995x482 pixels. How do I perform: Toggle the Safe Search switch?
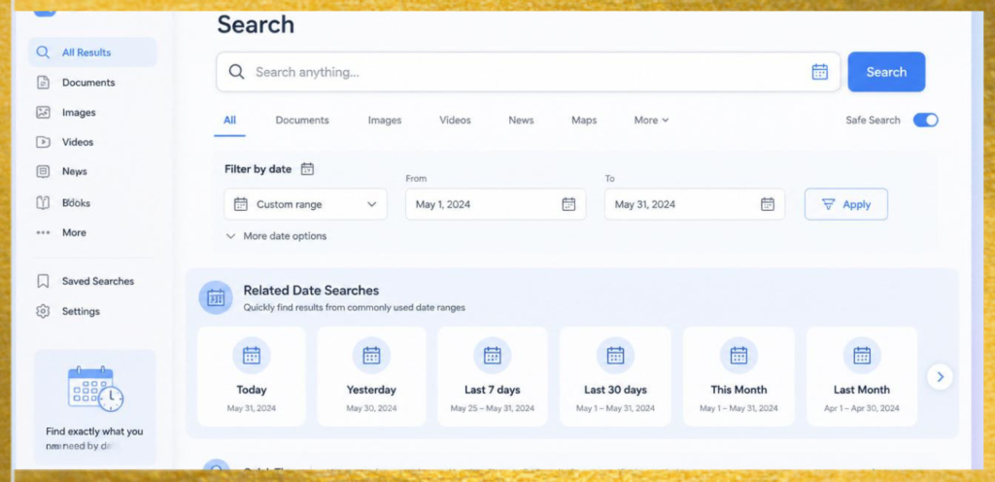[x=925, y=120]
